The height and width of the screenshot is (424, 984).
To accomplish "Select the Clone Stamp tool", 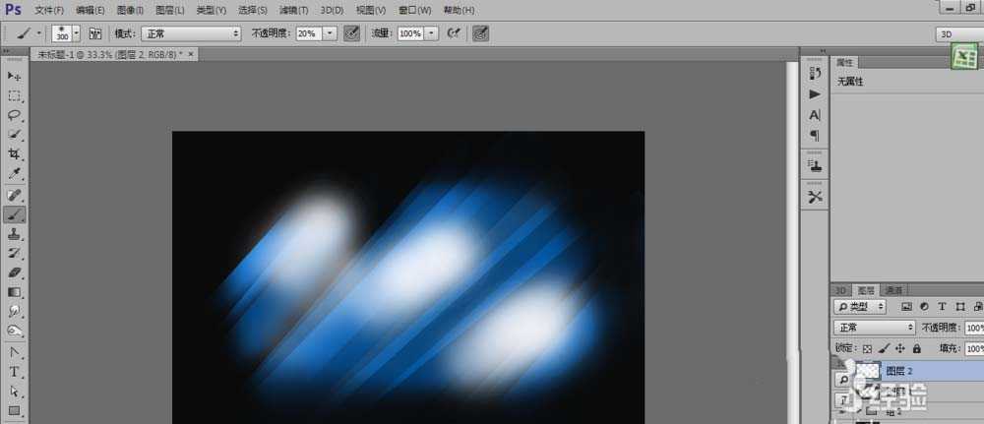I will (x=15, y=234).
